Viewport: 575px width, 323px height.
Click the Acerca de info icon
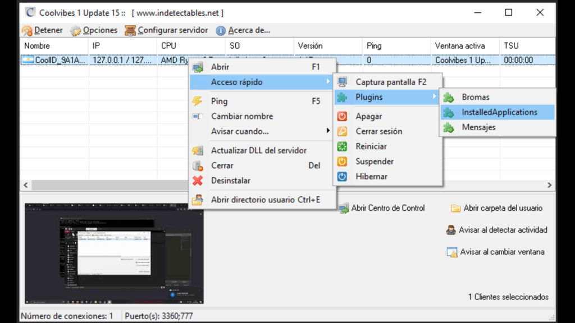tap(220, 30)
